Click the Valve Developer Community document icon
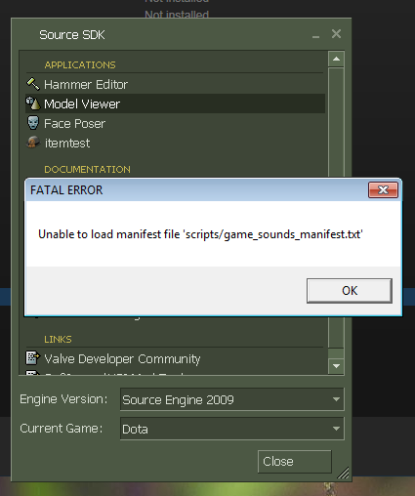 click(33, 357)
